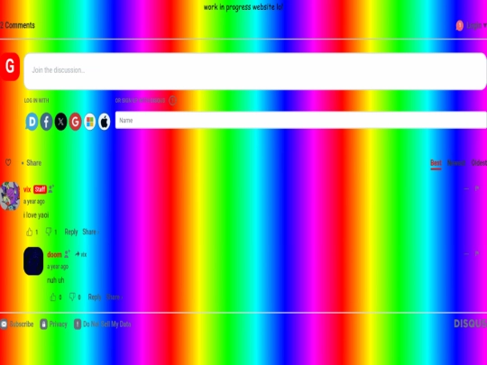This screenshot has height=365, width=487.
Task: Click 'a year ago' under vix
Action: (34, 202)
